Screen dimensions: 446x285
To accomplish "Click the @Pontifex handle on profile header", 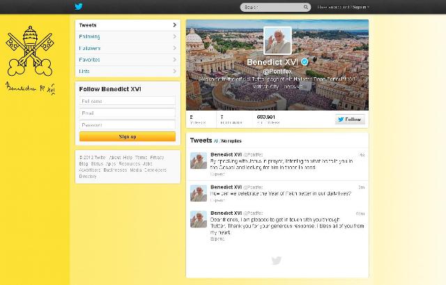I will pos(277,72).
